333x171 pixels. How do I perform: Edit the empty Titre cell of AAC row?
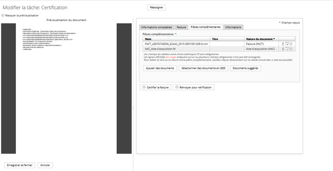click(227, 49)
